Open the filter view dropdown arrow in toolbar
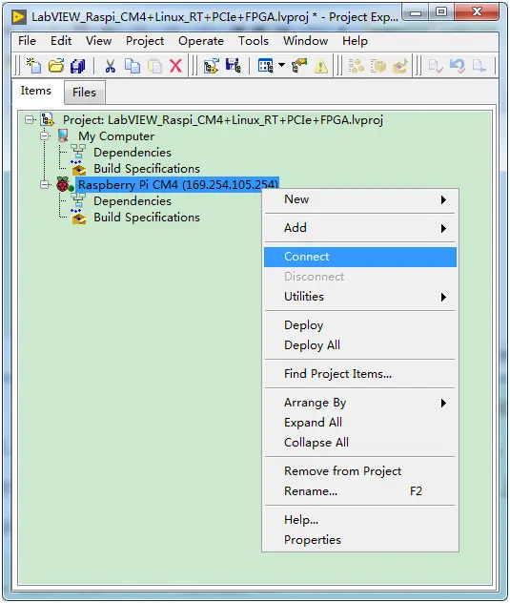Screen dimensions: 510x603 click(x=282, y=65)
